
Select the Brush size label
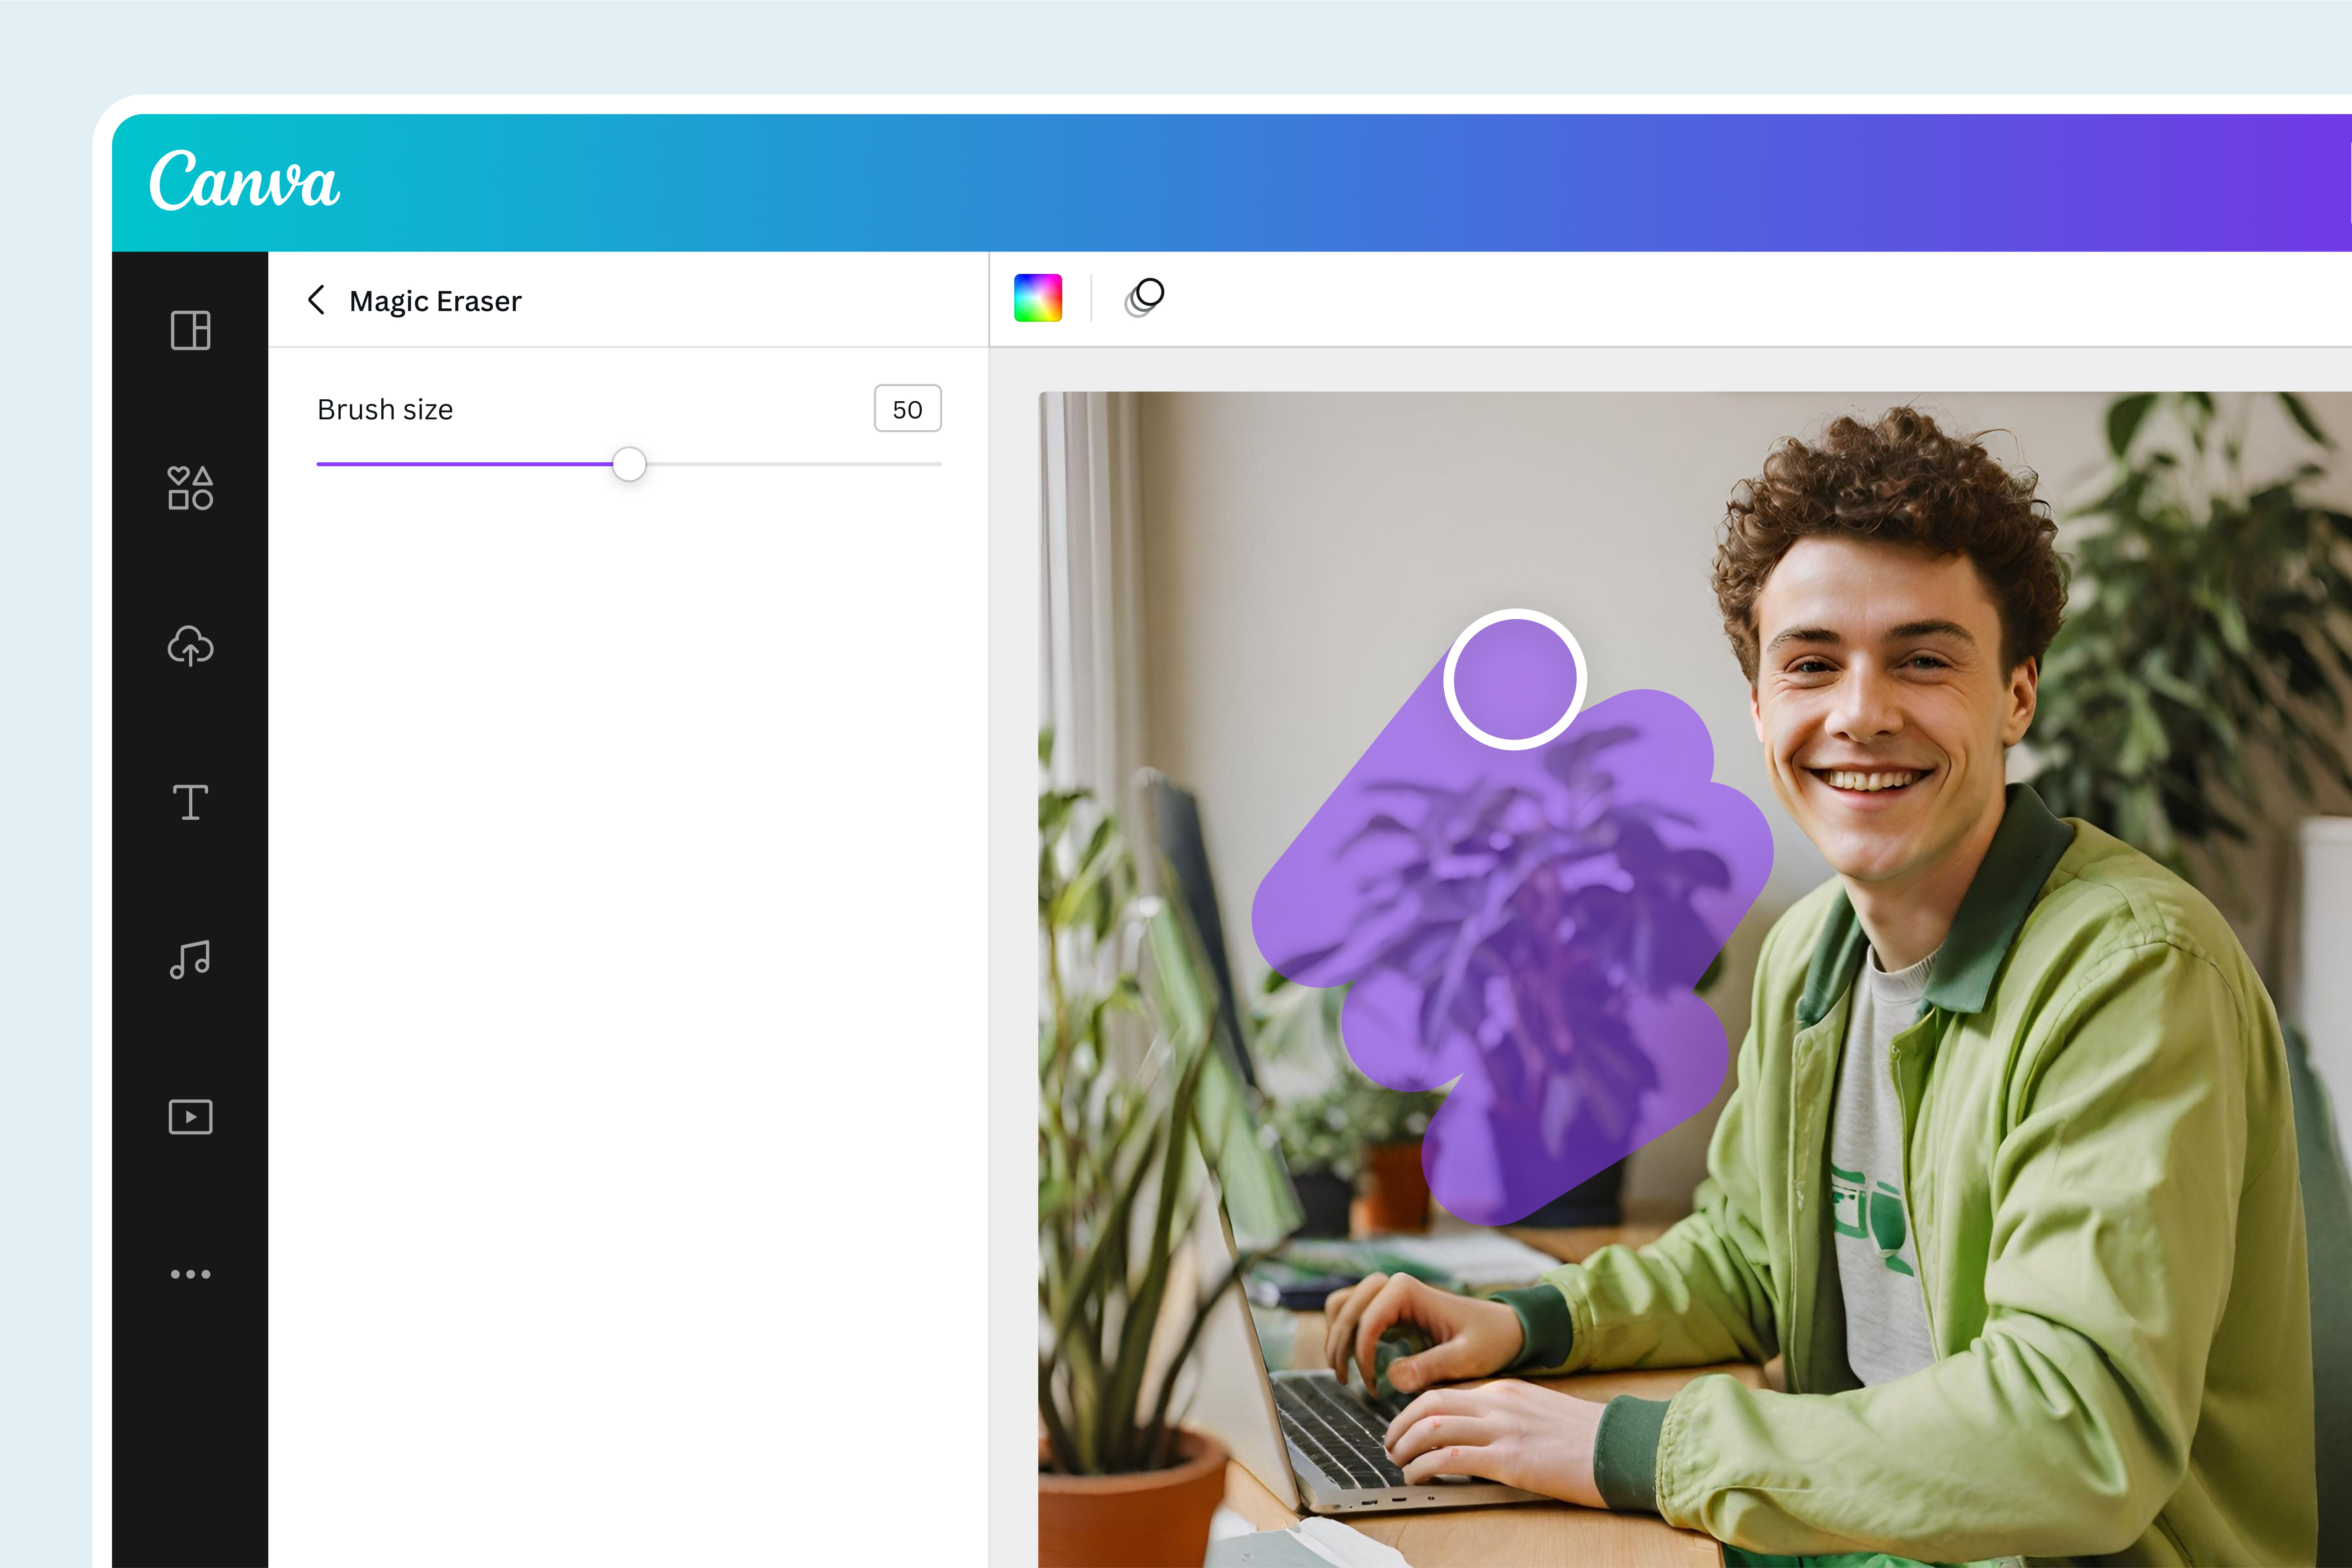click(385, 408)
